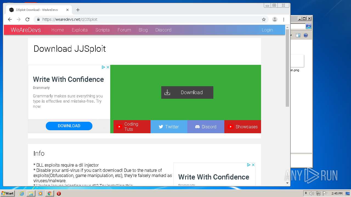
Task: Open the purple Discord button
Action: [206, 127]
